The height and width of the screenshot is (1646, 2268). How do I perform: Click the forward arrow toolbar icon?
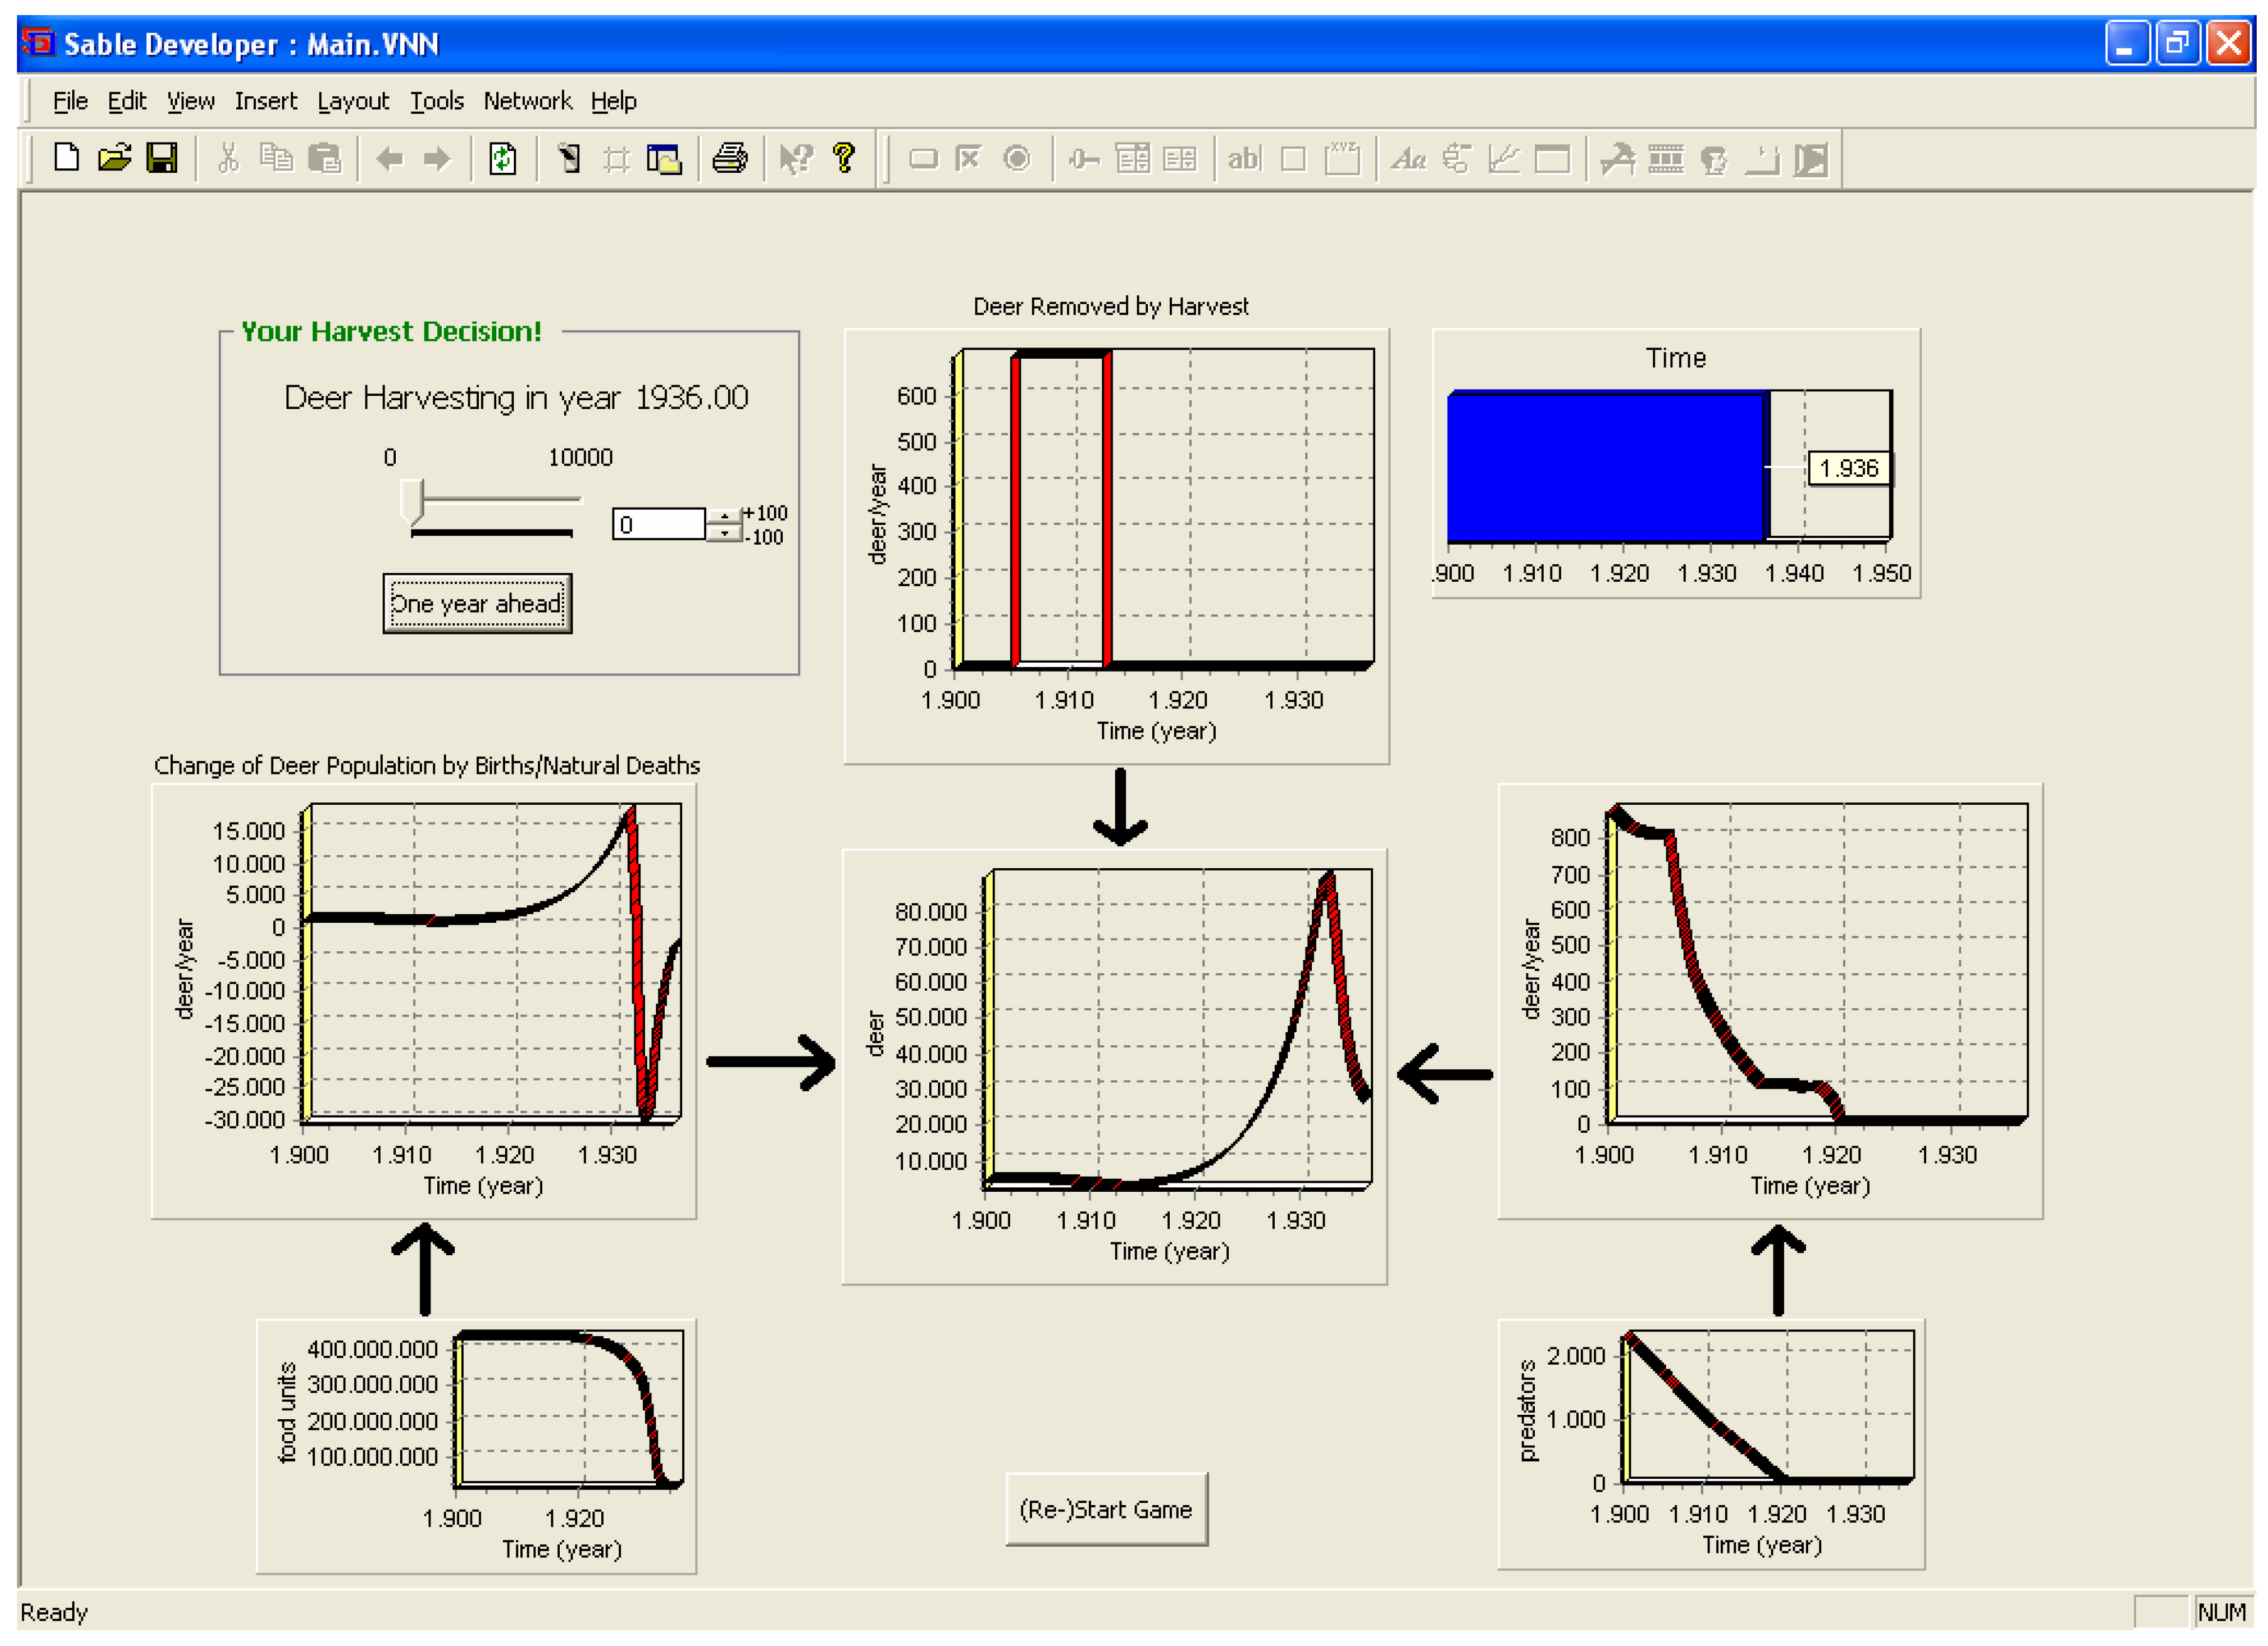click(437, 158)
